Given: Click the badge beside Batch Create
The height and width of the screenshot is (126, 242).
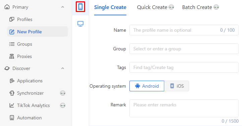Looking at the screenshot, I should (216, 7).
